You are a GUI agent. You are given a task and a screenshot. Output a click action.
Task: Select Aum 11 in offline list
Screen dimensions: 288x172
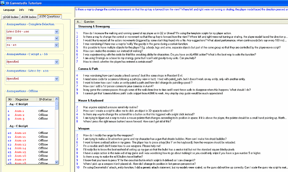(20, 137)
